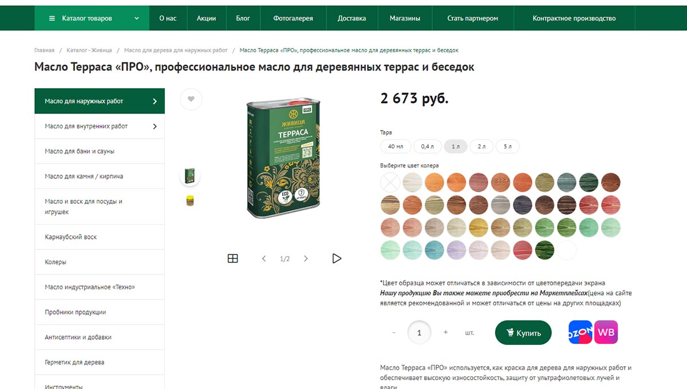Click the Масло Терраса «ПРО» page heading

(x=254, y=67)
